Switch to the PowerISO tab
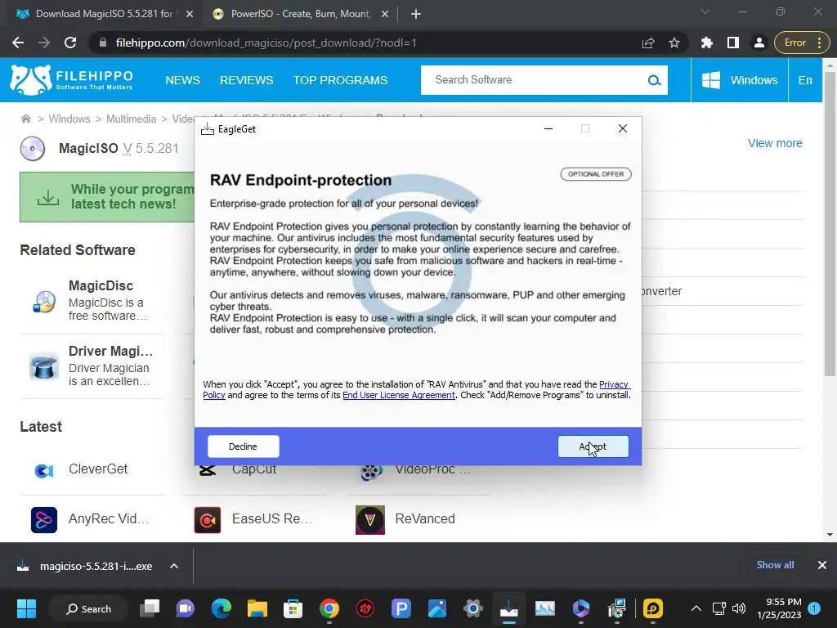Screen dimensions: 837x628 pos(299,14)
